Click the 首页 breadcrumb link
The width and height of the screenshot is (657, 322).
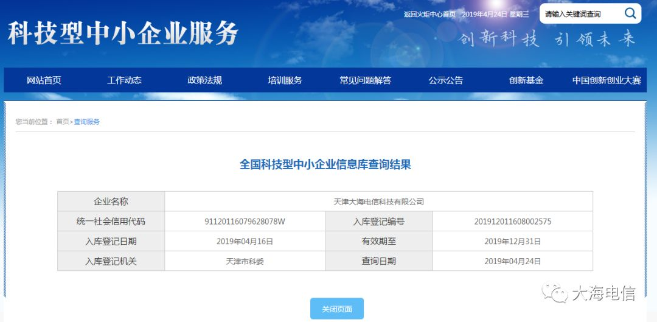(63, 122)
